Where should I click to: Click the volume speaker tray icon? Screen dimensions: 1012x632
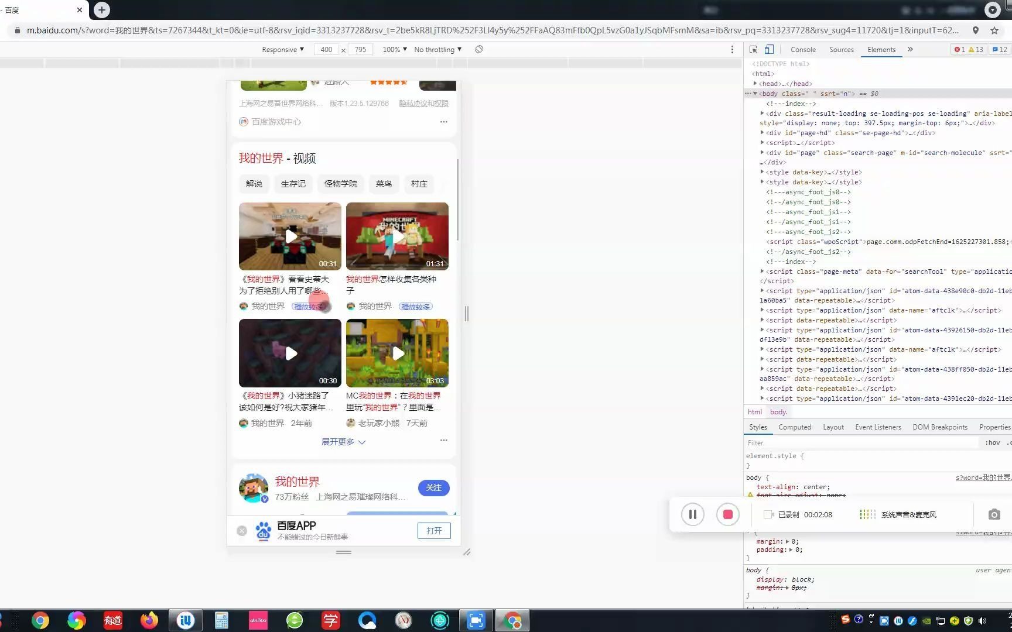pos(982,621)
